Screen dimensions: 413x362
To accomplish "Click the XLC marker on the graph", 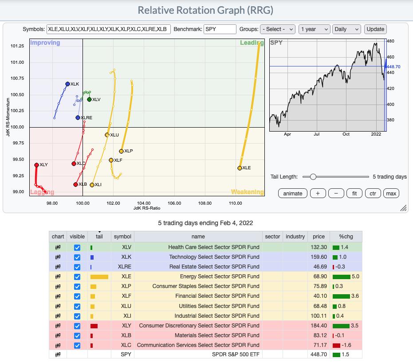I will pos(74,163).
